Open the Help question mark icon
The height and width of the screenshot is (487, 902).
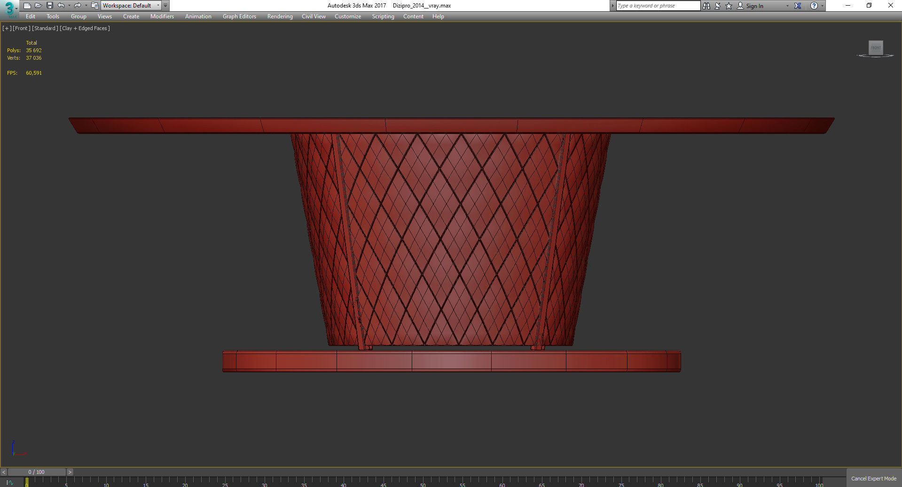[x=814, y=6]
